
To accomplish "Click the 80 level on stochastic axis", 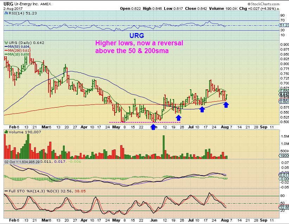I will [x=282, y=196].
